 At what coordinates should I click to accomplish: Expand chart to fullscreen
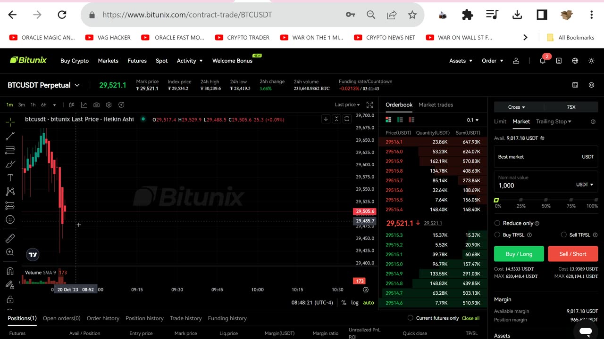[370, 105]
